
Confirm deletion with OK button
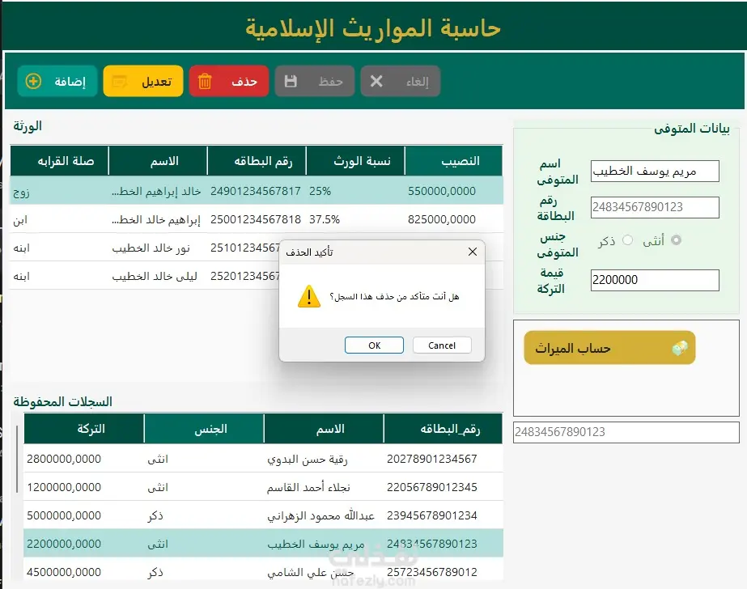pyautogui.click(x=374, y=345)
